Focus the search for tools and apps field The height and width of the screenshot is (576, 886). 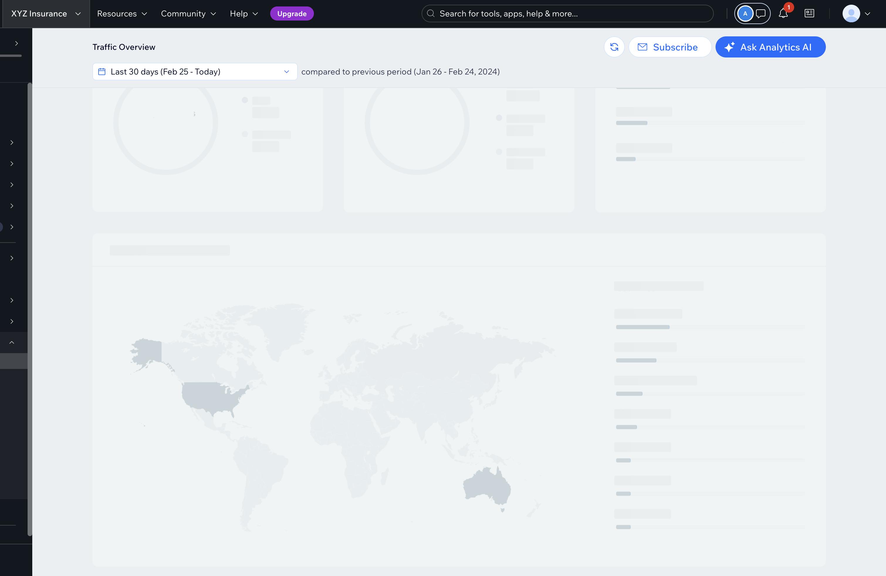(567, 14)
